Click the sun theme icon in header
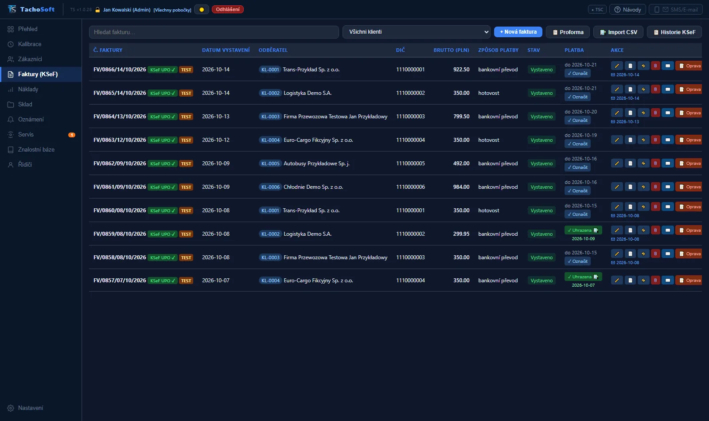This screenshot has width=709, height=421. (202, 9)
